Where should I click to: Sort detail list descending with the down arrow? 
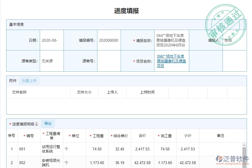coord(37,125)
